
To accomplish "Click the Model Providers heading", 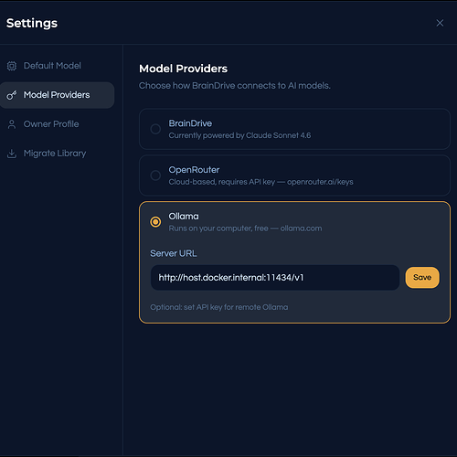I will click(x=184, y=69).
